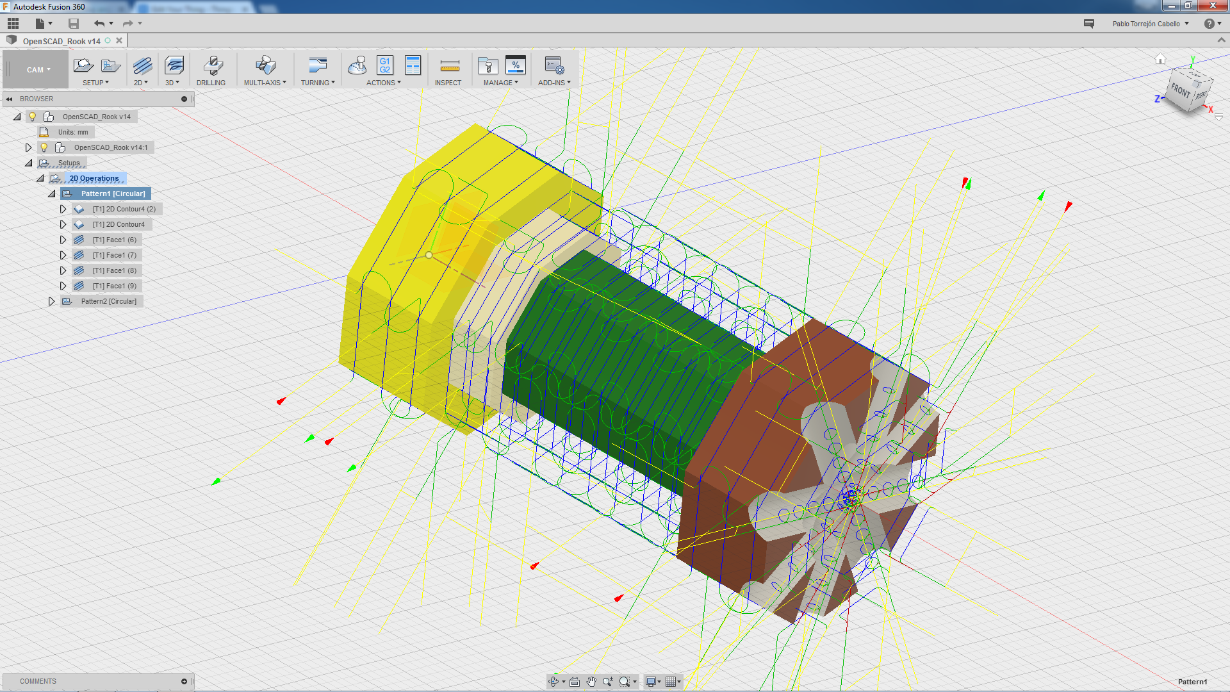Click the Undo arrow
The height and width of the screenshot is (692, 1230).
(x=99, y=24)
